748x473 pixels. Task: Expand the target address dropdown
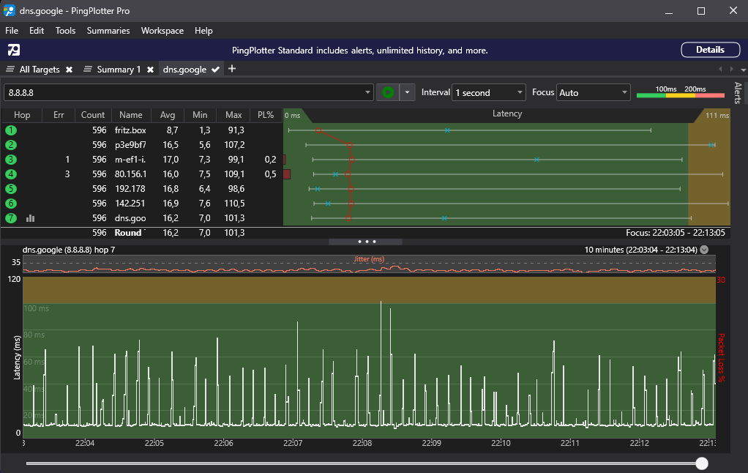[x=367, y=92]
